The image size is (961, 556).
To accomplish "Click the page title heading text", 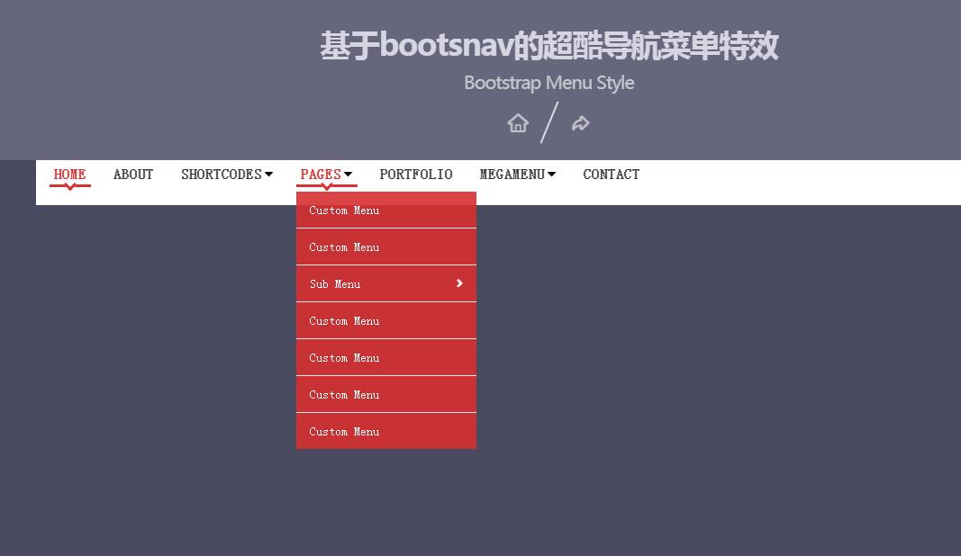I will (x=549, y=46).
